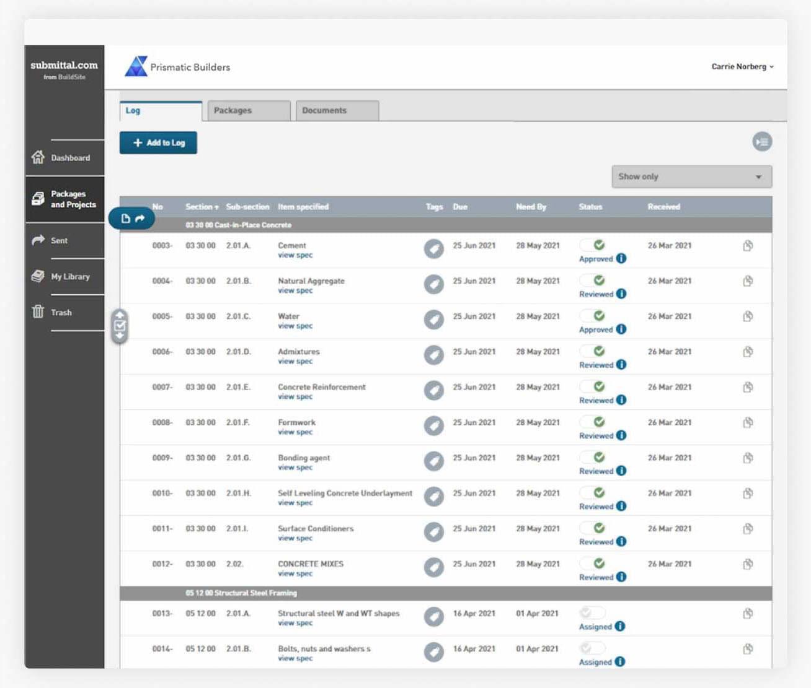Click the document and forward floating button
The height and width of the screenshot is (688, 811).
(132, 219)
